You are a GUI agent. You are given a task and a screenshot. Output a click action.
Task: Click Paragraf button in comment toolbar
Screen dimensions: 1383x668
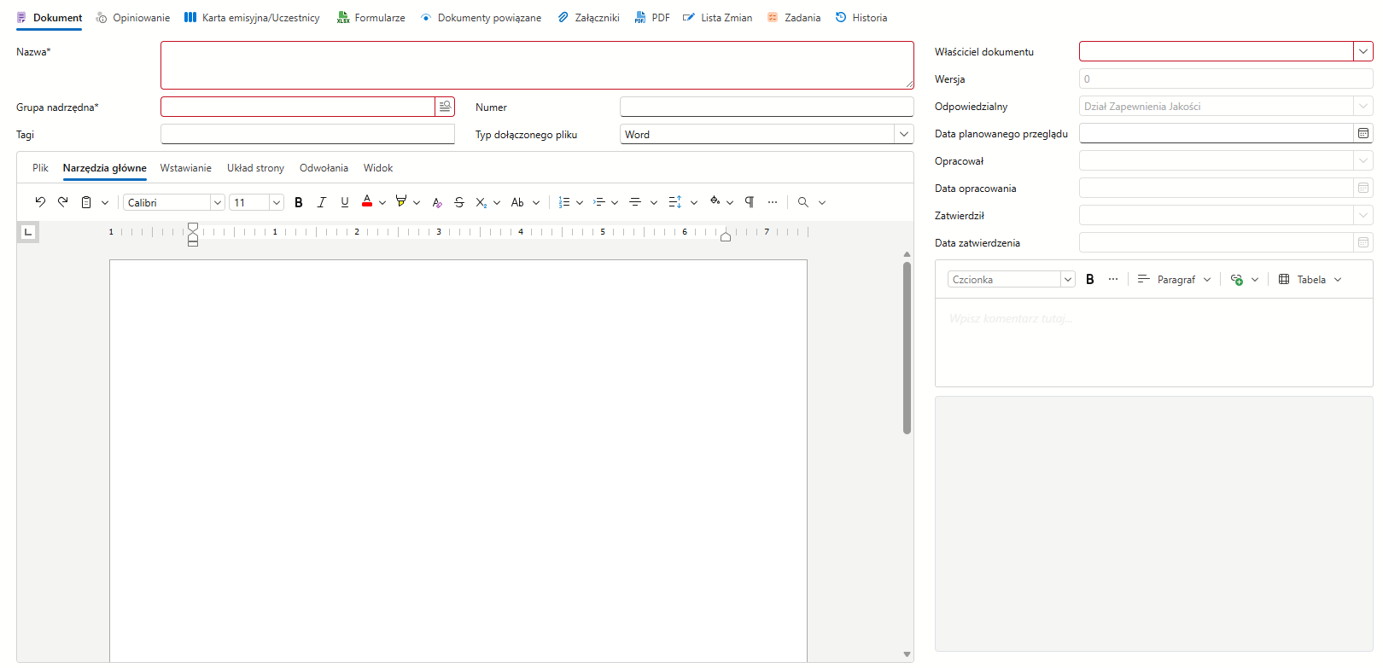pos(1175,280)
